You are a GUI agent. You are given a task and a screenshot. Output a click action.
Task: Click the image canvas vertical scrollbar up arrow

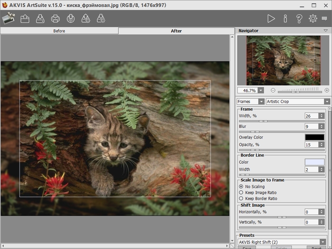(x=232, y=37)
